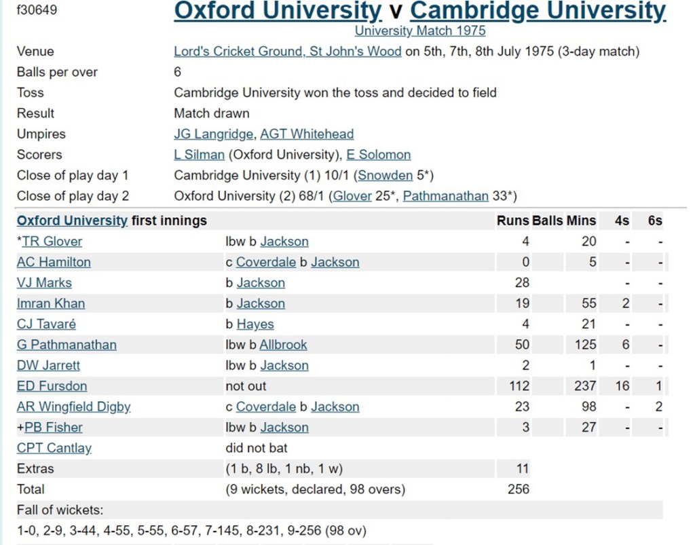
Task: Open ED Fursdon's player profile
Action: click(52, 386)
